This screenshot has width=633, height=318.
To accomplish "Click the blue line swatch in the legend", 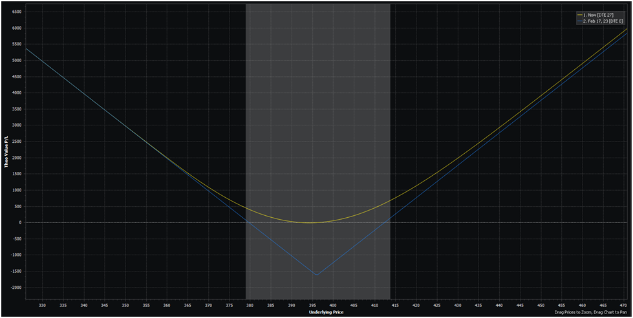I will (x=580, y=21).
